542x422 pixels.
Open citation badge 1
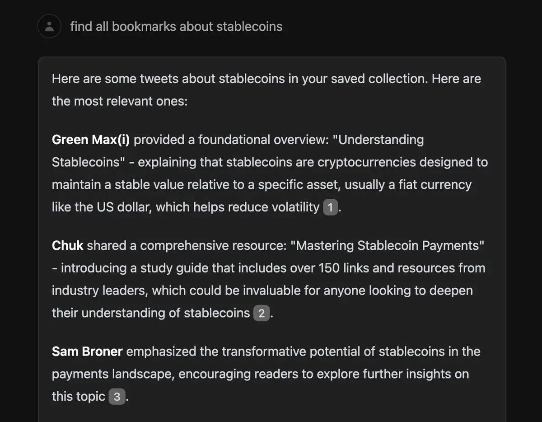pos(330,207)
